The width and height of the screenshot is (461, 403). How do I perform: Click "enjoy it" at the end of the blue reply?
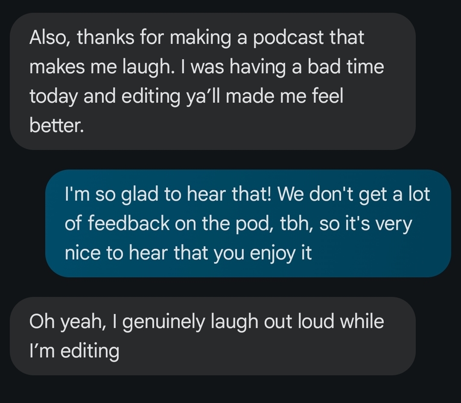280,253
